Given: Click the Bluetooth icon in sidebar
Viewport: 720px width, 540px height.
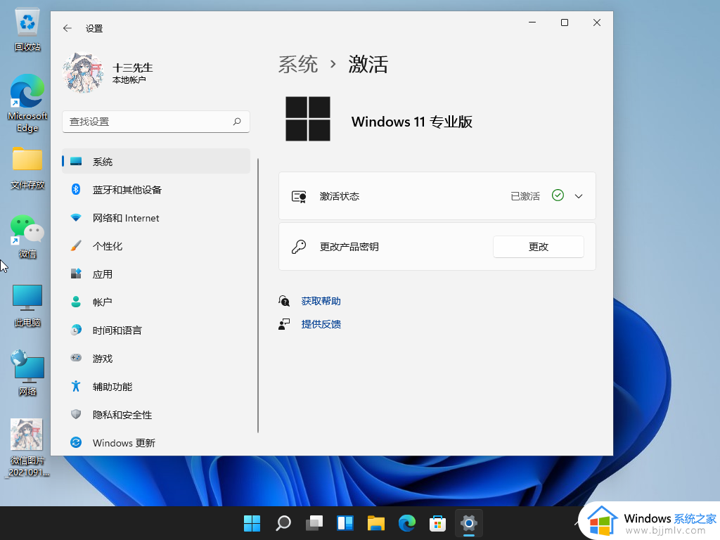Looking at the screenshot, I should pyautogui.click(x=76, y=189).
